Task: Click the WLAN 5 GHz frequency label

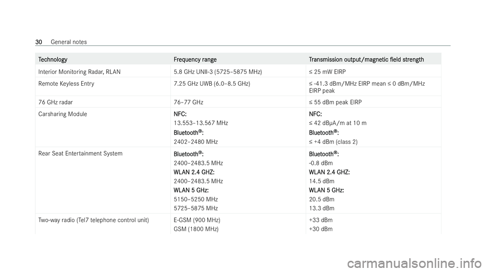Action: coord(191,190)
